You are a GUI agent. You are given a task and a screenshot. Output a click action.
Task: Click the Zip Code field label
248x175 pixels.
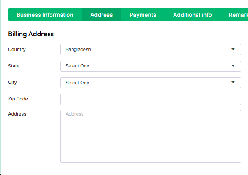(x=18, y=99)
